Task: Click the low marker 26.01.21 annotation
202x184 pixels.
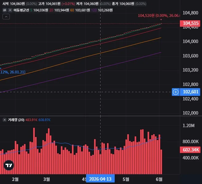Action: 13,72
